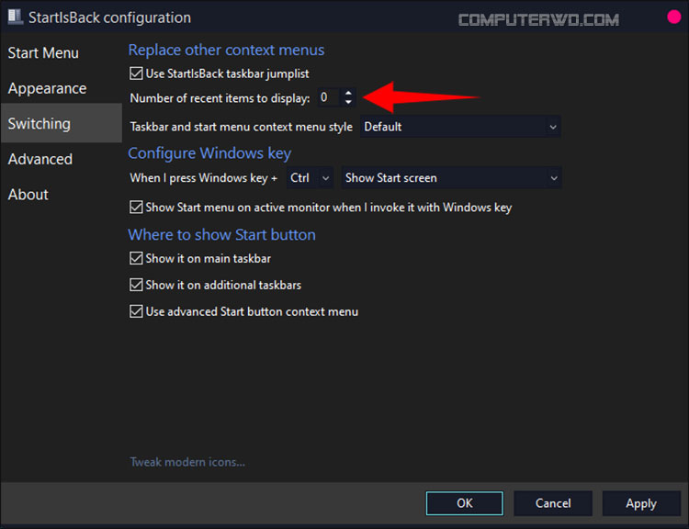The image size is (689, 529).
Task: Click the Tweak modern icons link
Action: (x=187, y=462)
